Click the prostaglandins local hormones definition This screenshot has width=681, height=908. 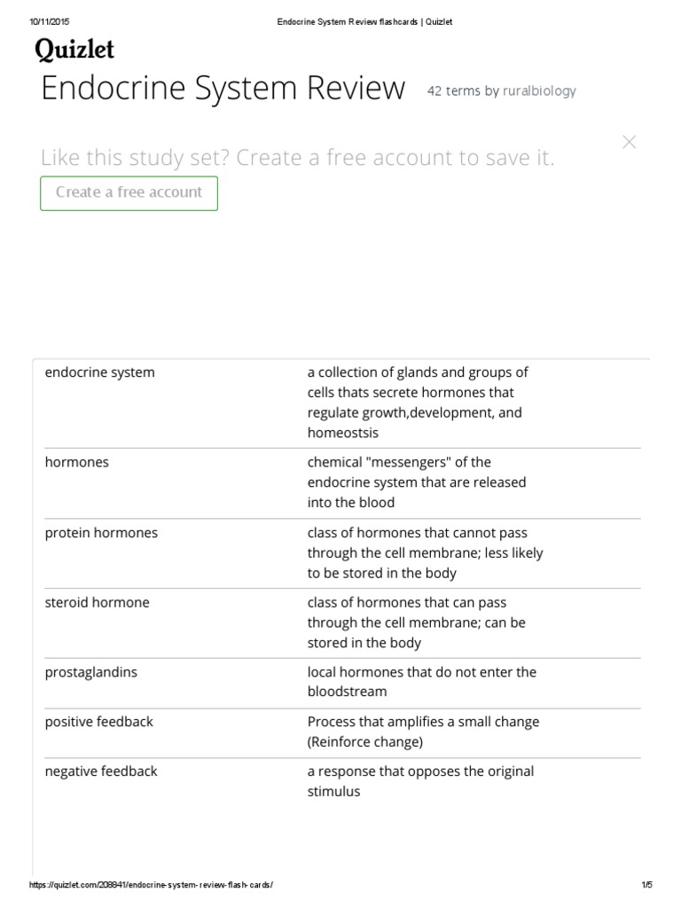click(421, 682)
